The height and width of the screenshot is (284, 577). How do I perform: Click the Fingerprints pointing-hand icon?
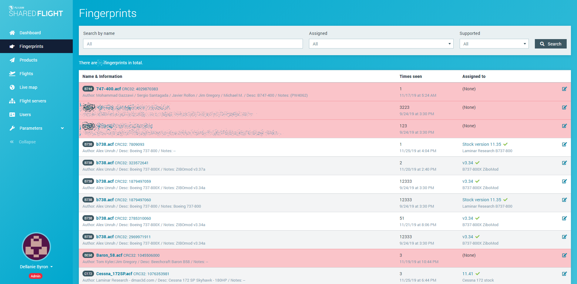12,46
